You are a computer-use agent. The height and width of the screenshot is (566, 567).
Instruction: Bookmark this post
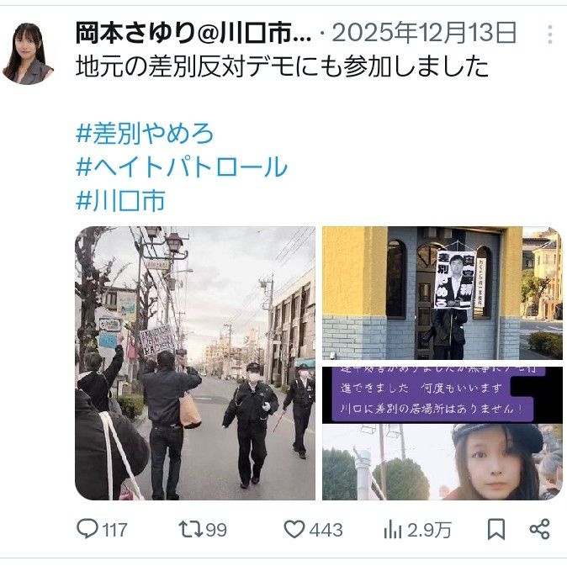496,530
